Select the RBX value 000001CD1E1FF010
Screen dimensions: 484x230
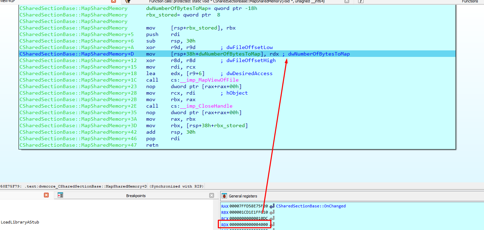pyautogui.click(x=249, y=212)
